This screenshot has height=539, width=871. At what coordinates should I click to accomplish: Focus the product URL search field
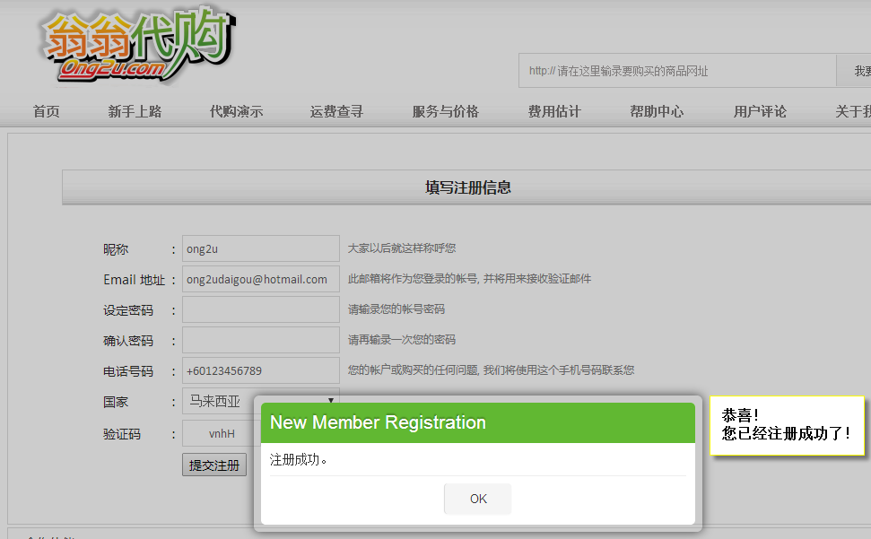point(677,71)
